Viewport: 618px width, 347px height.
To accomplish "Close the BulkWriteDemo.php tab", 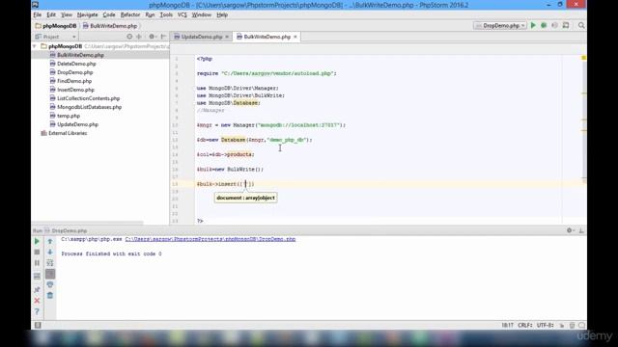I will tap(295, 37).
